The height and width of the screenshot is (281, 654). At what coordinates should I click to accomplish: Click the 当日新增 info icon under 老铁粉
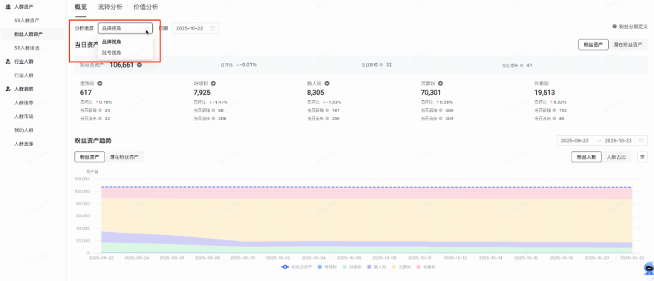coord(100,110)
